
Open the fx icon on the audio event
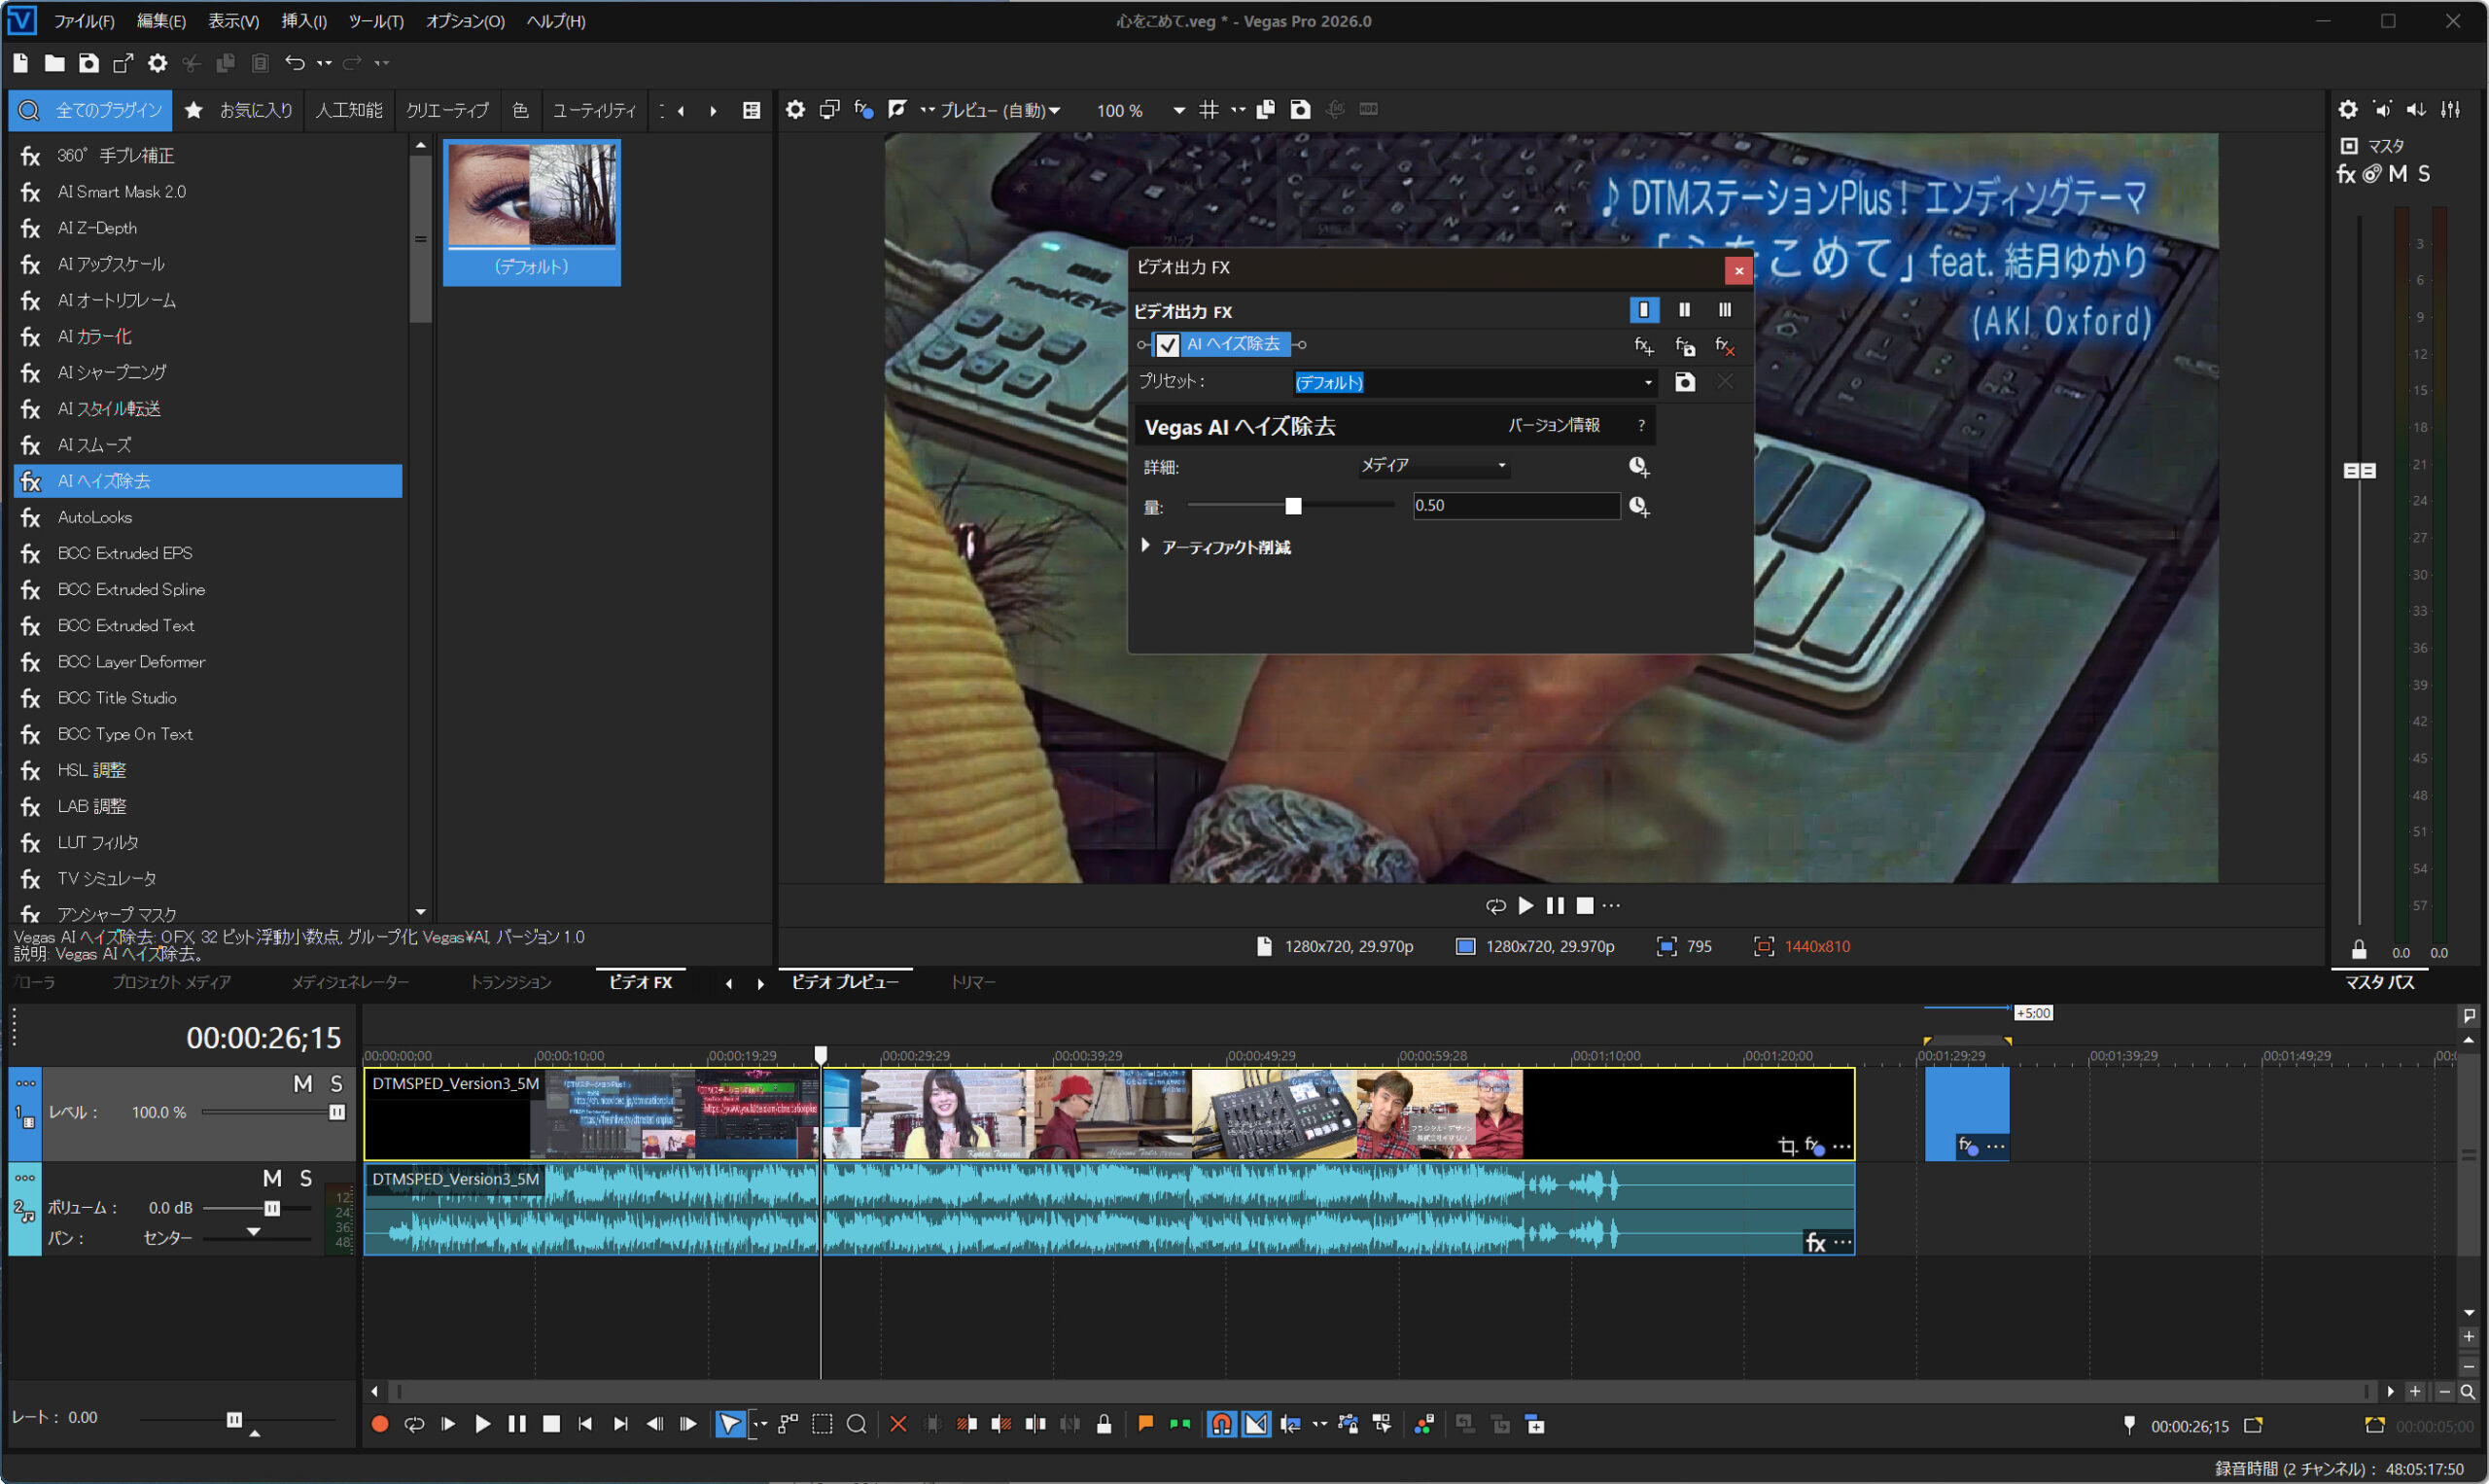tap(1815, 1243)
